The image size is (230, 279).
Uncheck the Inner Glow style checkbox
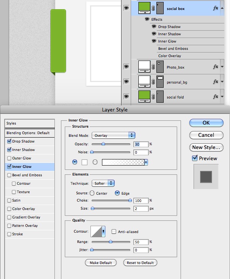9,167
